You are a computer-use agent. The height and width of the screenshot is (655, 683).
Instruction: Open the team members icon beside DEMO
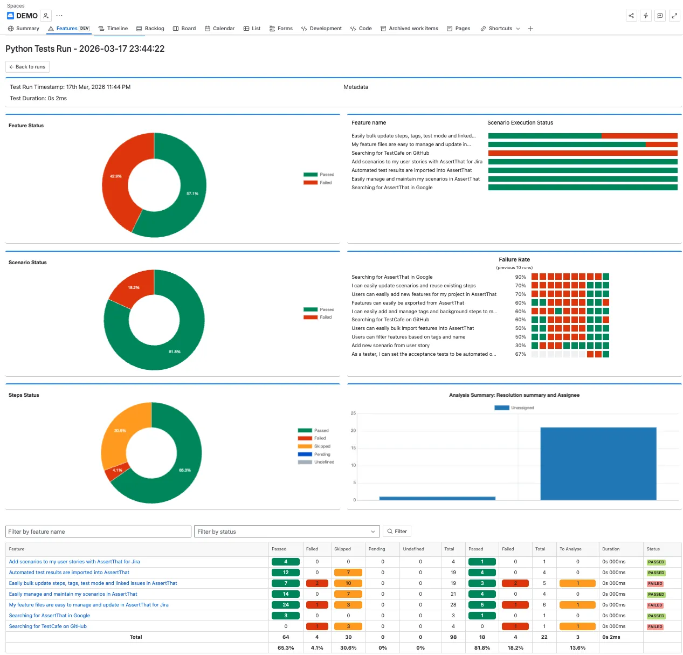(x=46, y=16)
